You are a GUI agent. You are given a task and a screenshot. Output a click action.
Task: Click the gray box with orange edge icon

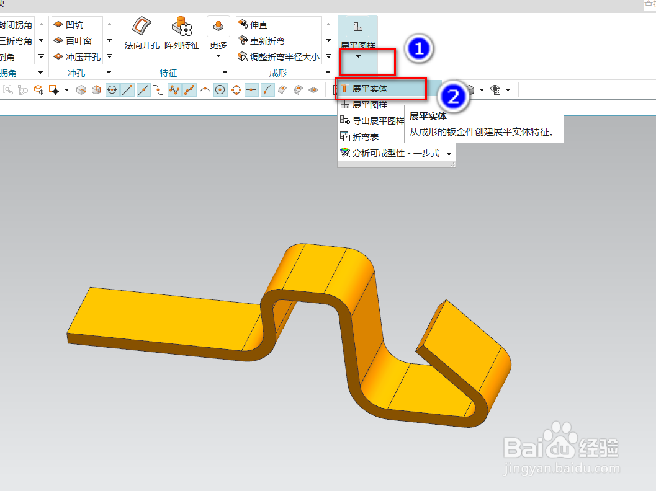81,90
